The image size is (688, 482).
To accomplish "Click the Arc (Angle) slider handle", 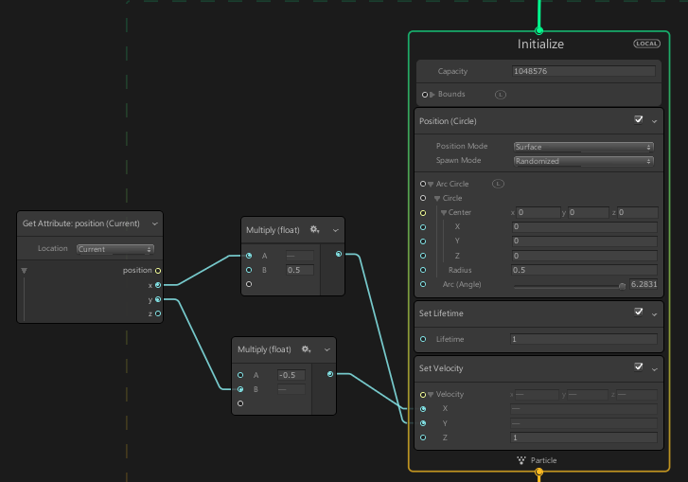I will pos(622,286).
